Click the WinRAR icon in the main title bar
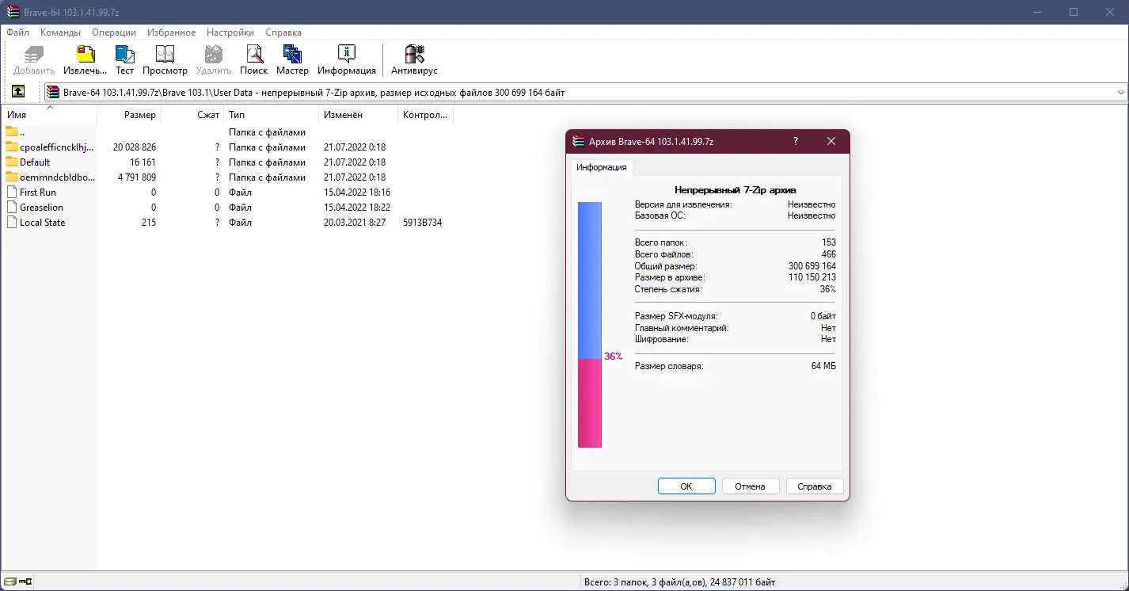Viewport: 1129px width, 591px height. pos(13,12)
